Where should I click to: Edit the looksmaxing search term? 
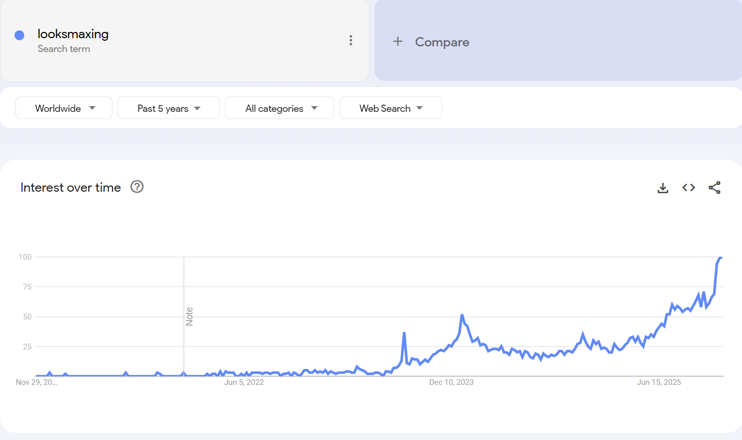(x=73, y=34)
